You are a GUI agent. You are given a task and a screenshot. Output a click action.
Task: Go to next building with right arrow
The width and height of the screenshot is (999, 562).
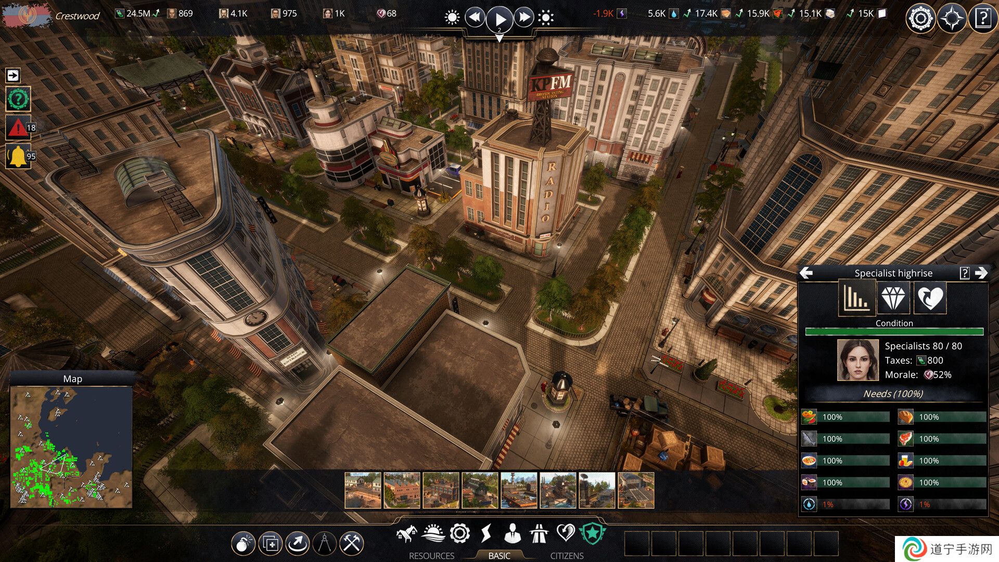pos(981,273)
